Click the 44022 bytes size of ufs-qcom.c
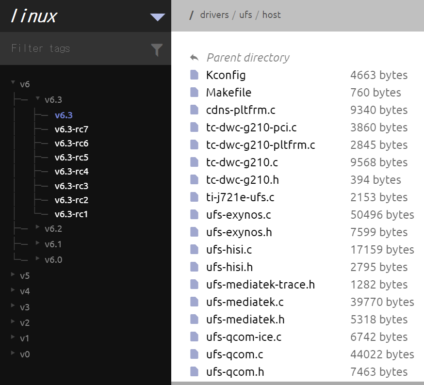The width and height of the screenshot is (424, 385). pyautogui.click(x=382, y=354)
